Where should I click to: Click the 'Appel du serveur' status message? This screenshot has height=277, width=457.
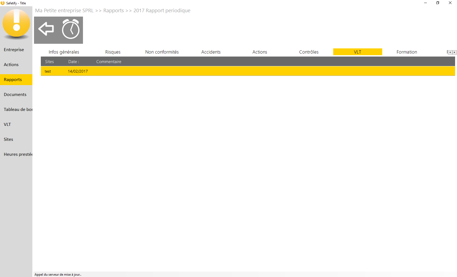[58, 275]
